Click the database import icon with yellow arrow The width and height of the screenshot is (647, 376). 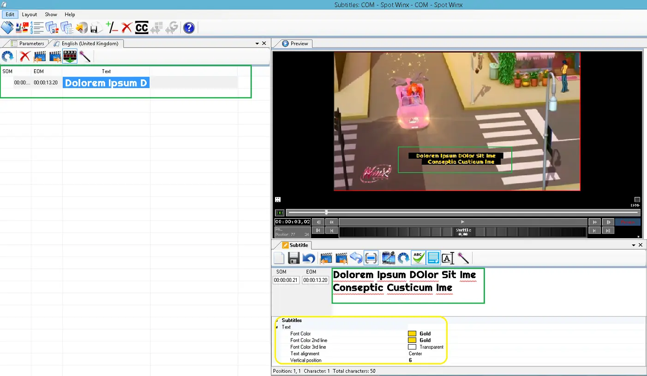pyautogui.click(x=82, y=28)
